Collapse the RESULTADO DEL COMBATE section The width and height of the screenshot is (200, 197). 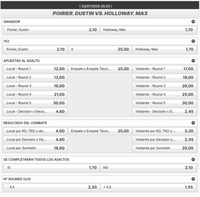coord(193,123)
